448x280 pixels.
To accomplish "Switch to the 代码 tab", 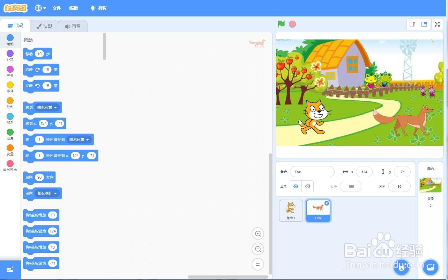I will [x=15, y=26].
